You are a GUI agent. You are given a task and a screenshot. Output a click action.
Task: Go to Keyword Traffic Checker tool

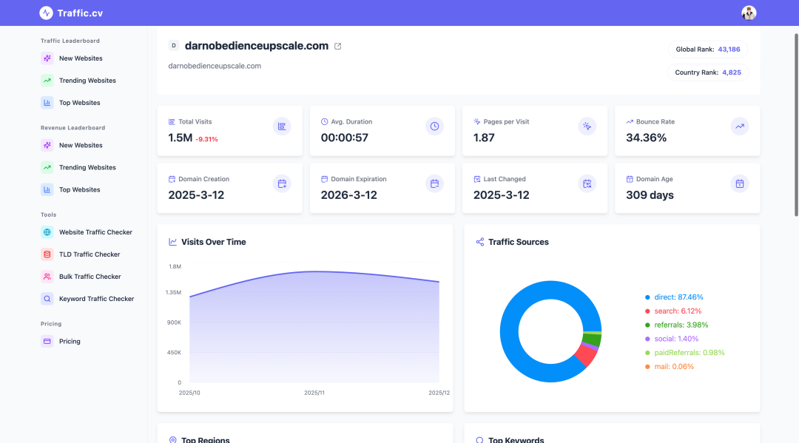[96, 299]
